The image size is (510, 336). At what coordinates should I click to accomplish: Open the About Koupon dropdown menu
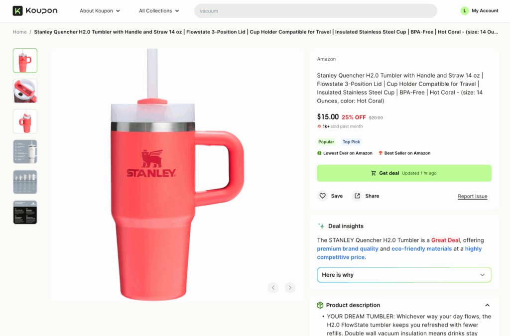[x=100, y=11]
